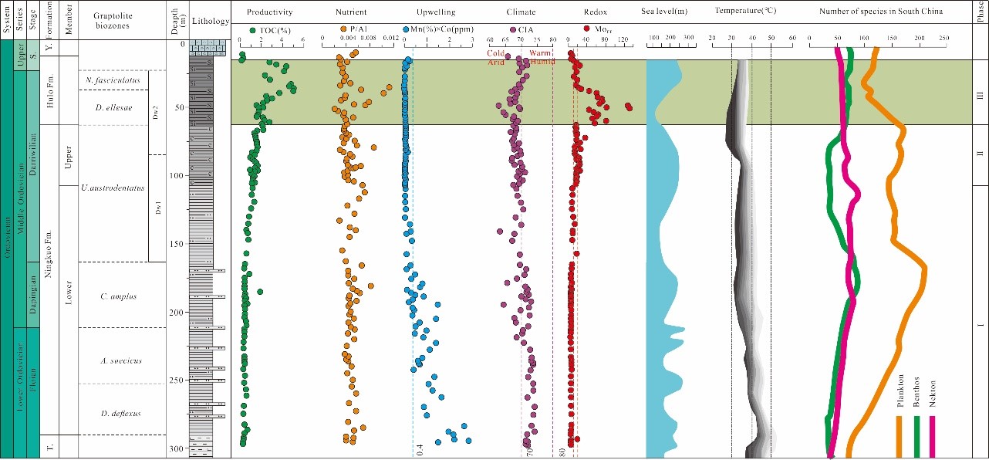This screenshot has height=460, width=989.
Task: Click the Lower Ordovician series label
Action: 21,379
